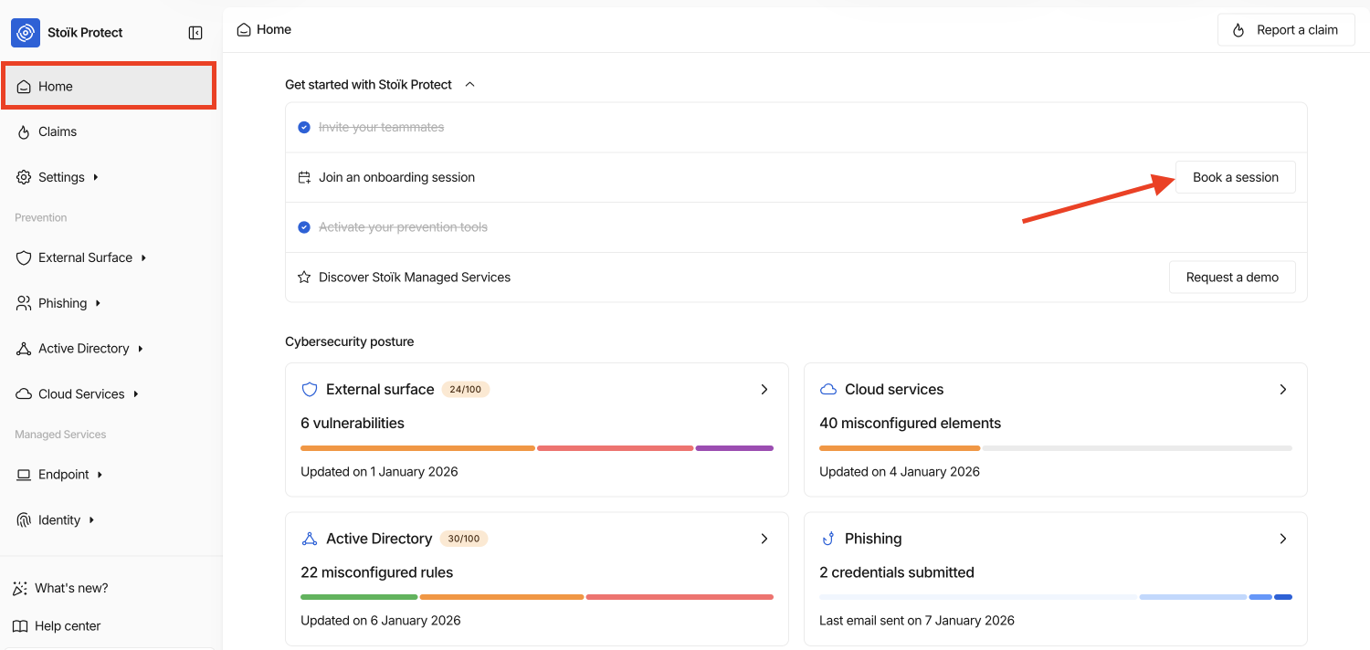Viewport: 1370px width, 650px height.
Task: Open the Claims page in the sidebar
Action: (58, 132)
